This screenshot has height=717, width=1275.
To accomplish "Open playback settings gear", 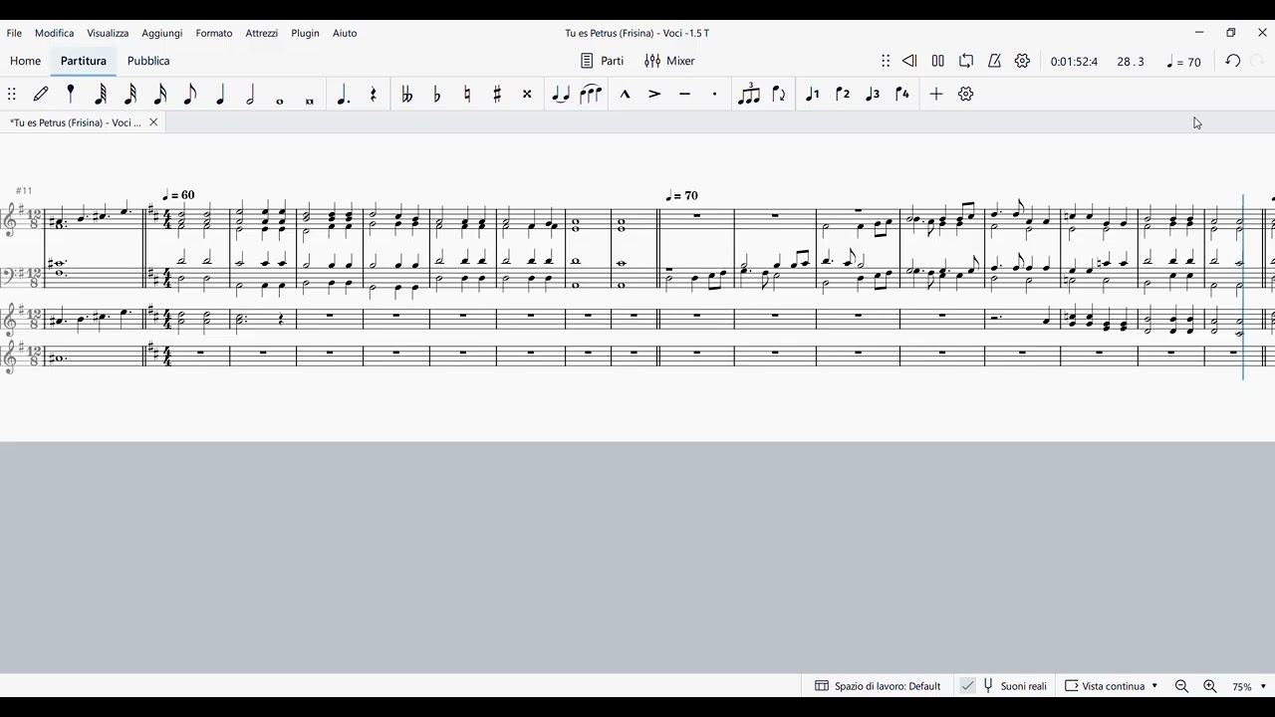I will (x=1022, y=61).
